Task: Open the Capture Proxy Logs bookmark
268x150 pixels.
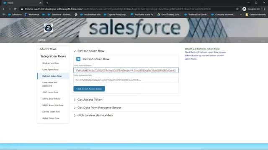Action: click(x=116, y=15)
